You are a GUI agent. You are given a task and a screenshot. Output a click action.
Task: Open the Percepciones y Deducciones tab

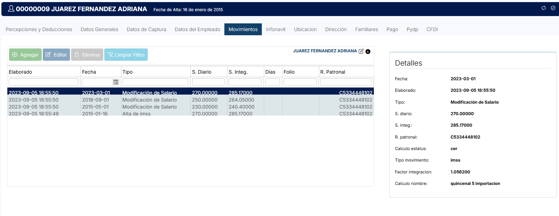point(39,29)
